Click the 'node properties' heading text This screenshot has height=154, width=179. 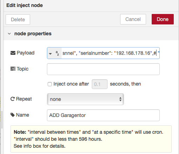[33, 34]
